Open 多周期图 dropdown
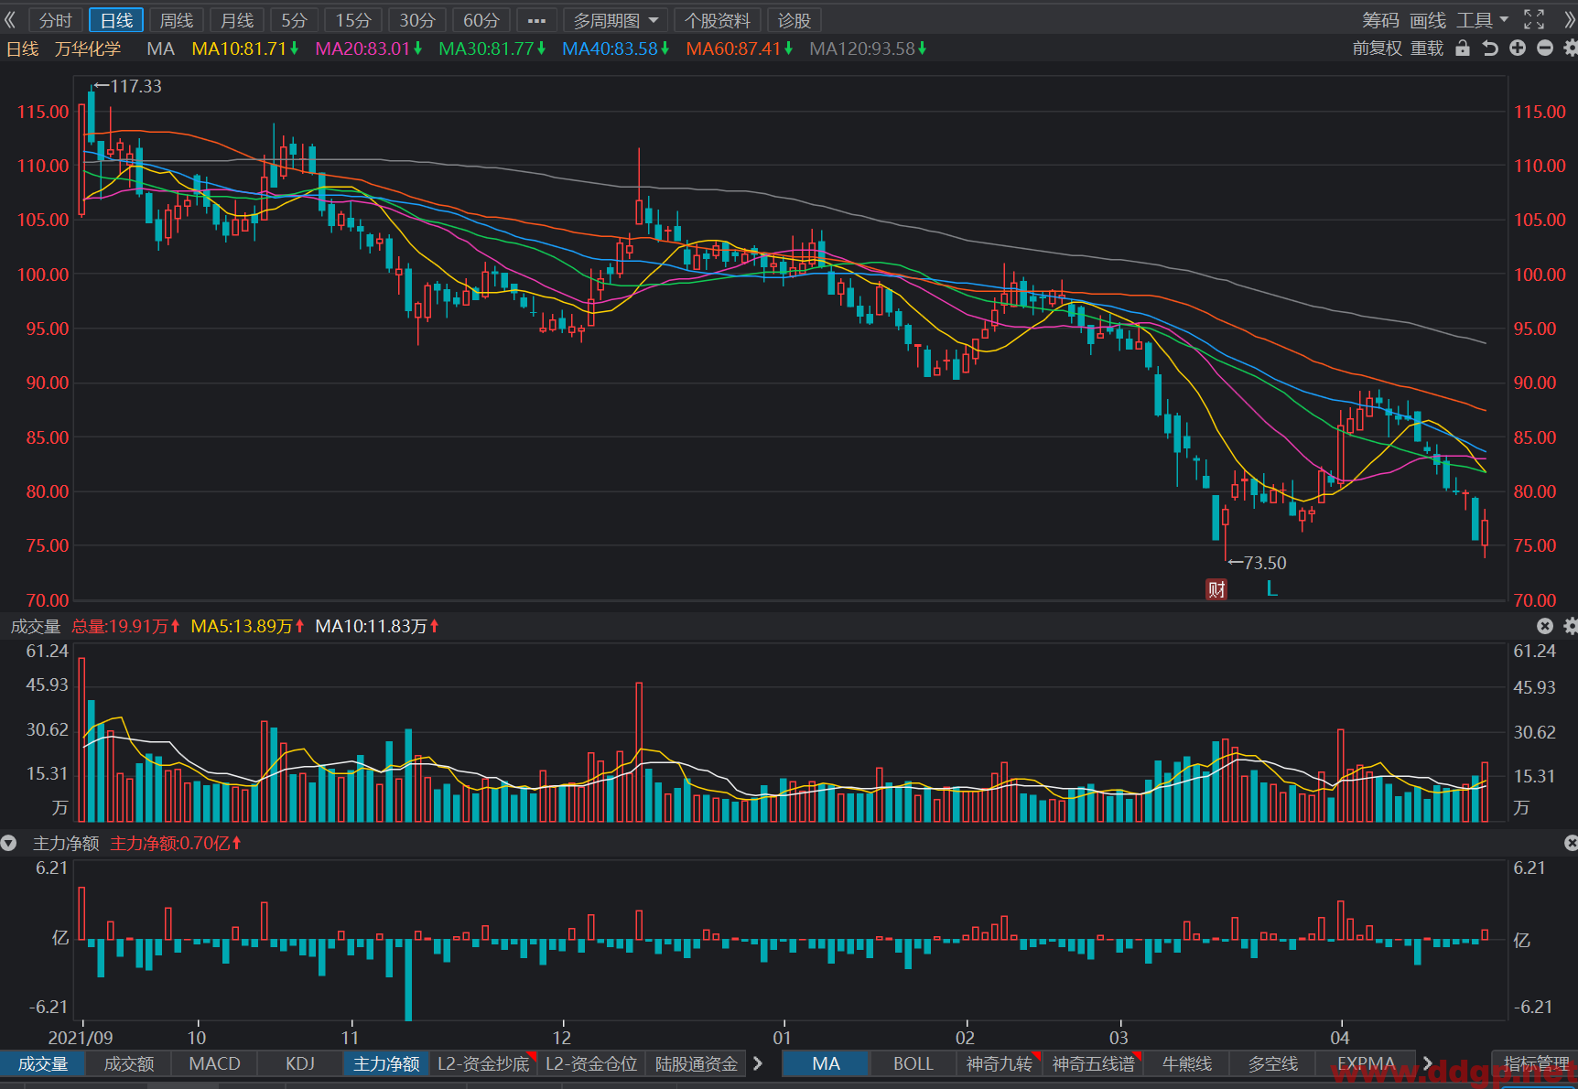The image size is (1578, 1089). [615, 20]
